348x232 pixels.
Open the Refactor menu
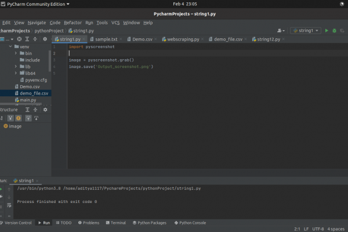73,23
